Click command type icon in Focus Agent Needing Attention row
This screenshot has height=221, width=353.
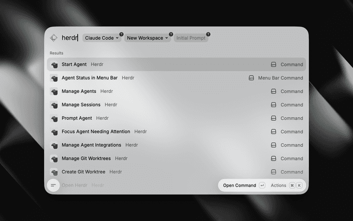(x=274, y=131)
